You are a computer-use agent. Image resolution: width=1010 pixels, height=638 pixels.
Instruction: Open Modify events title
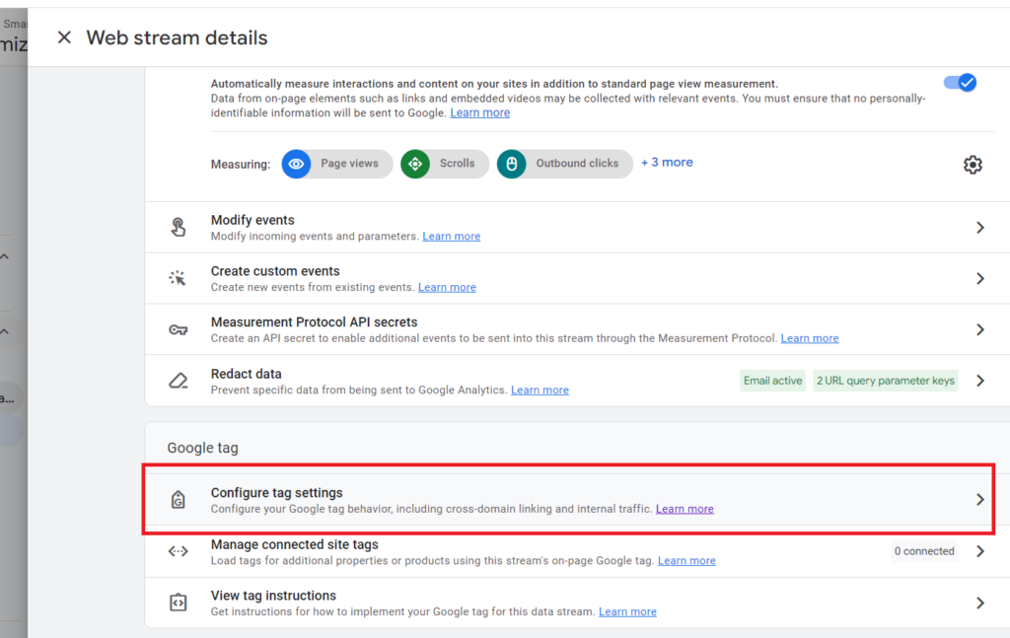click(x=252, y=220)
